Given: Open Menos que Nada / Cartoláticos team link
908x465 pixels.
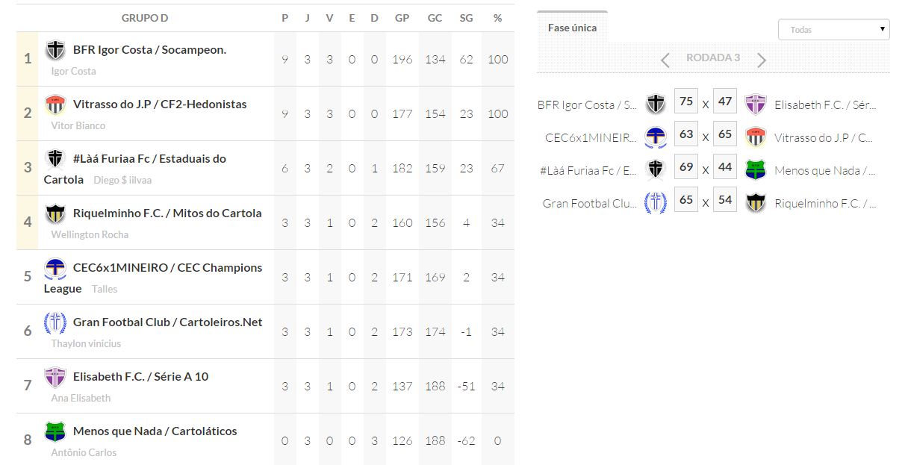Looking at the screenshot, I should click(x=155, y=431).
